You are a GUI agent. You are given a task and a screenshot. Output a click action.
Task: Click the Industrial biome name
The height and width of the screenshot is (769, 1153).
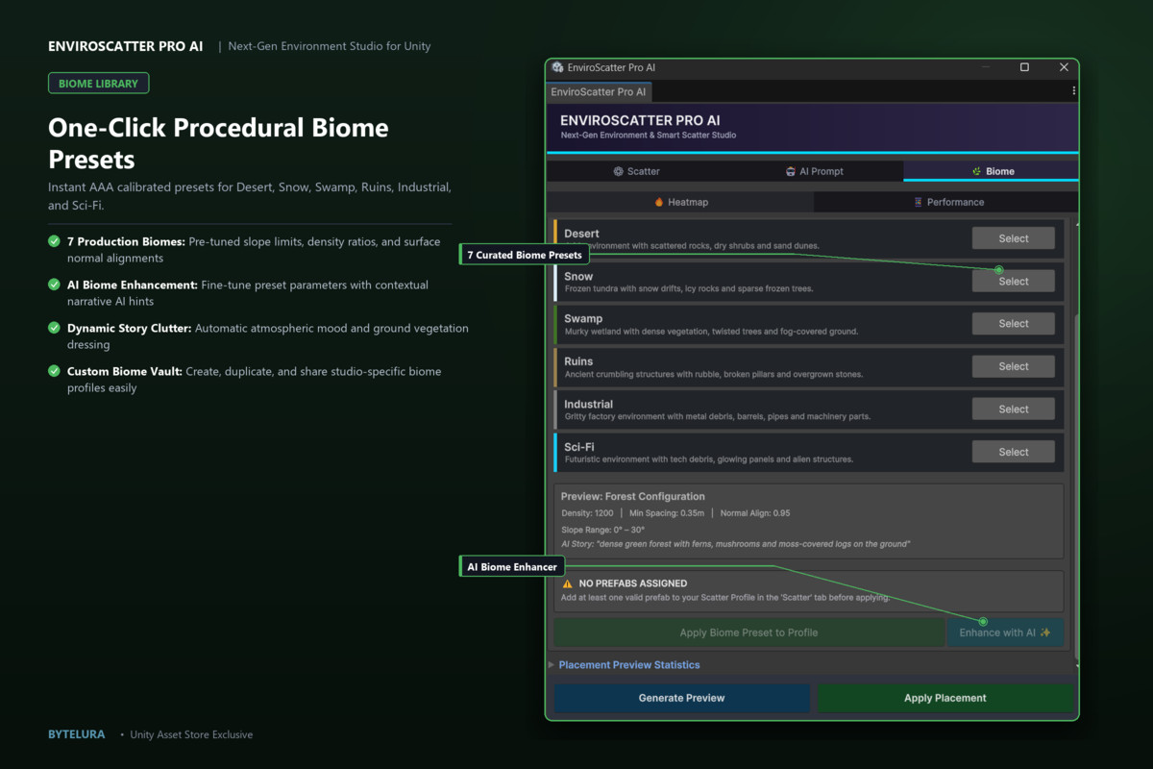tap(588, 404)
